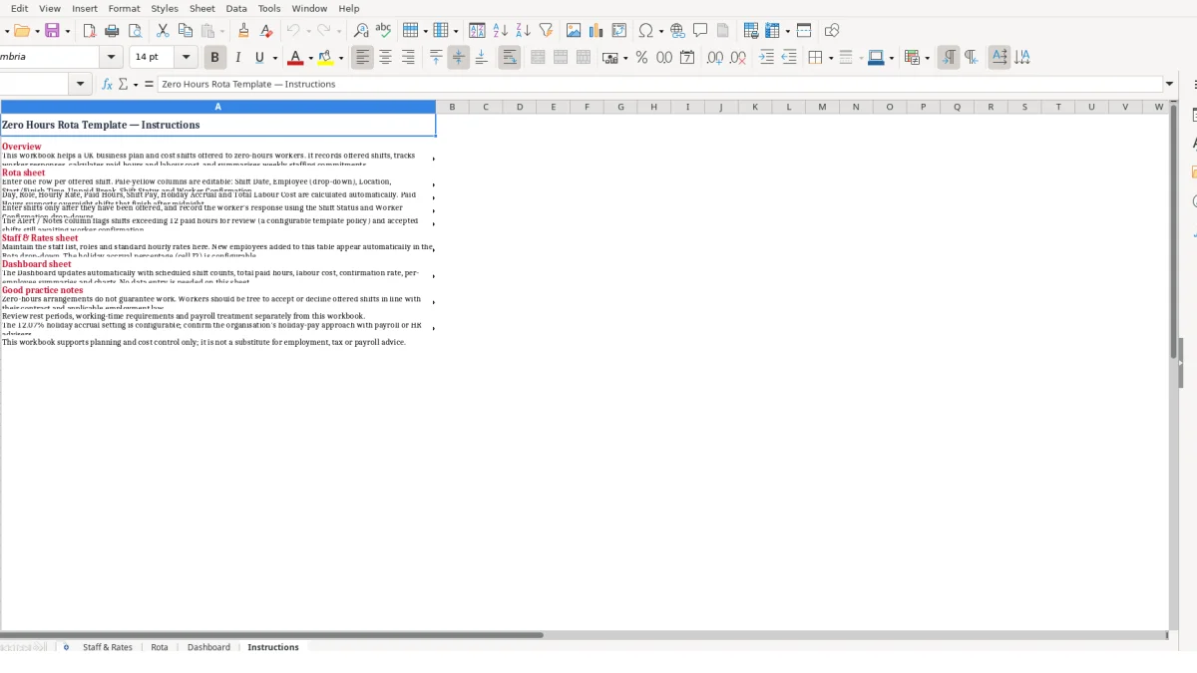Format the cell as date
This screenshot has width=1197, height=673.
[687, 58]
